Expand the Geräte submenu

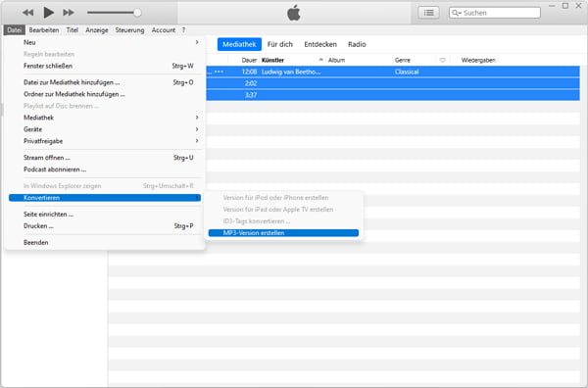point(105,129)
